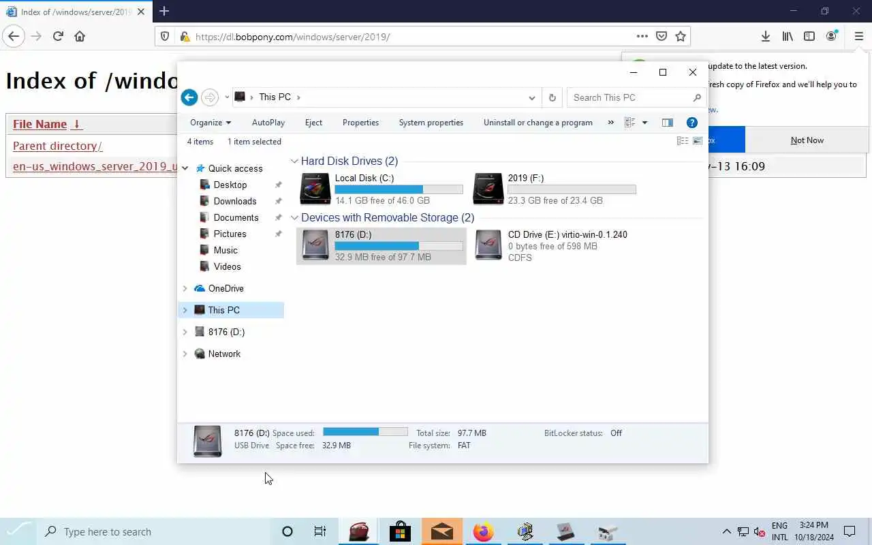
Task: Collapse the Hard Disk Drives group
Action: pos(294,161)
